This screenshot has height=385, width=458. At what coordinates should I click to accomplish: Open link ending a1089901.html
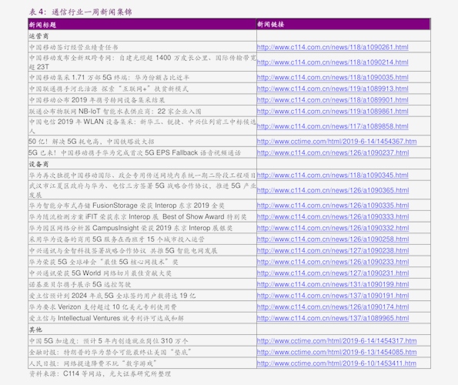click(x=333, y=100)
